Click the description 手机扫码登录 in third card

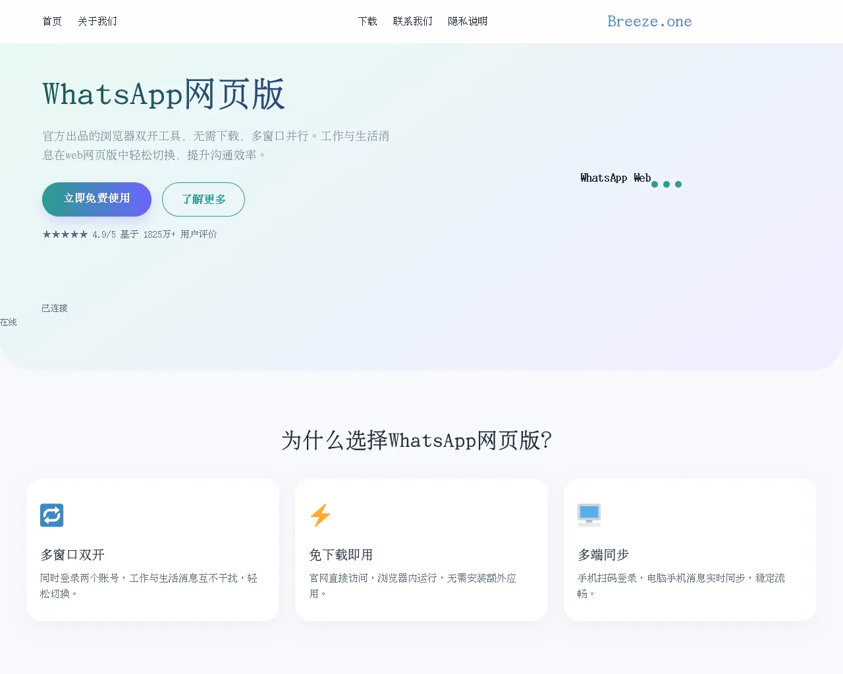point(681,586)
